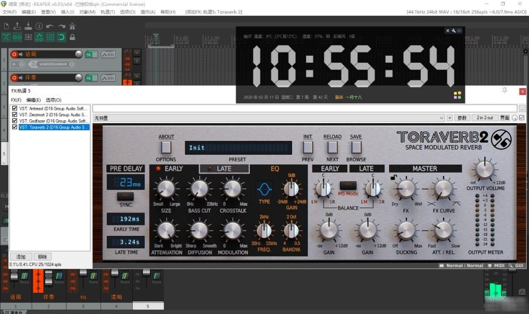Click the SAVE/BROWSE preset button

[x=356, y=147]
